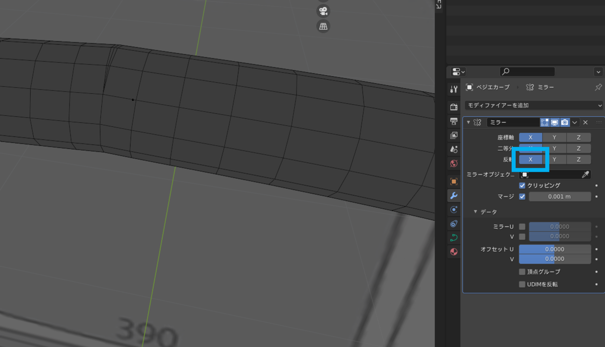
Task: Open the View Layer properties tab
Action: click(454, 135)
